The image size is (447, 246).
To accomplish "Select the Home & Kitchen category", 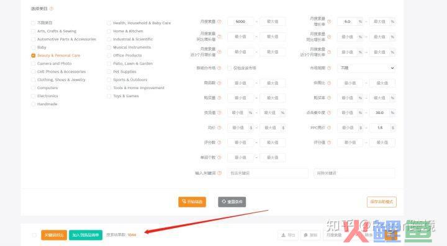I will 109,31.
